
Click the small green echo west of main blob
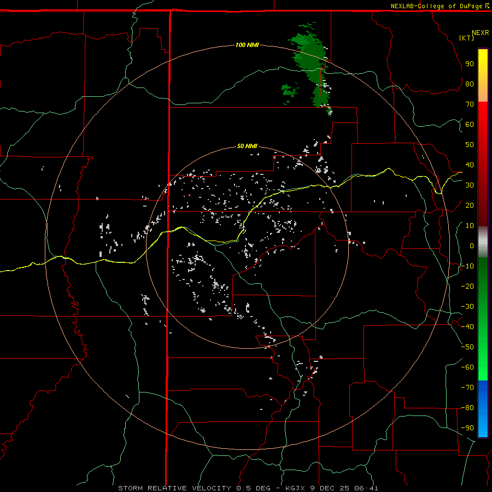pos(289,92)
